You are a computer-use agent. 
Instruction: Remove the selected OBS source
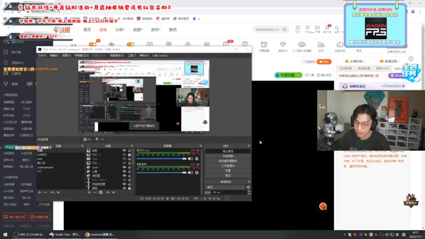click(95, 192)
